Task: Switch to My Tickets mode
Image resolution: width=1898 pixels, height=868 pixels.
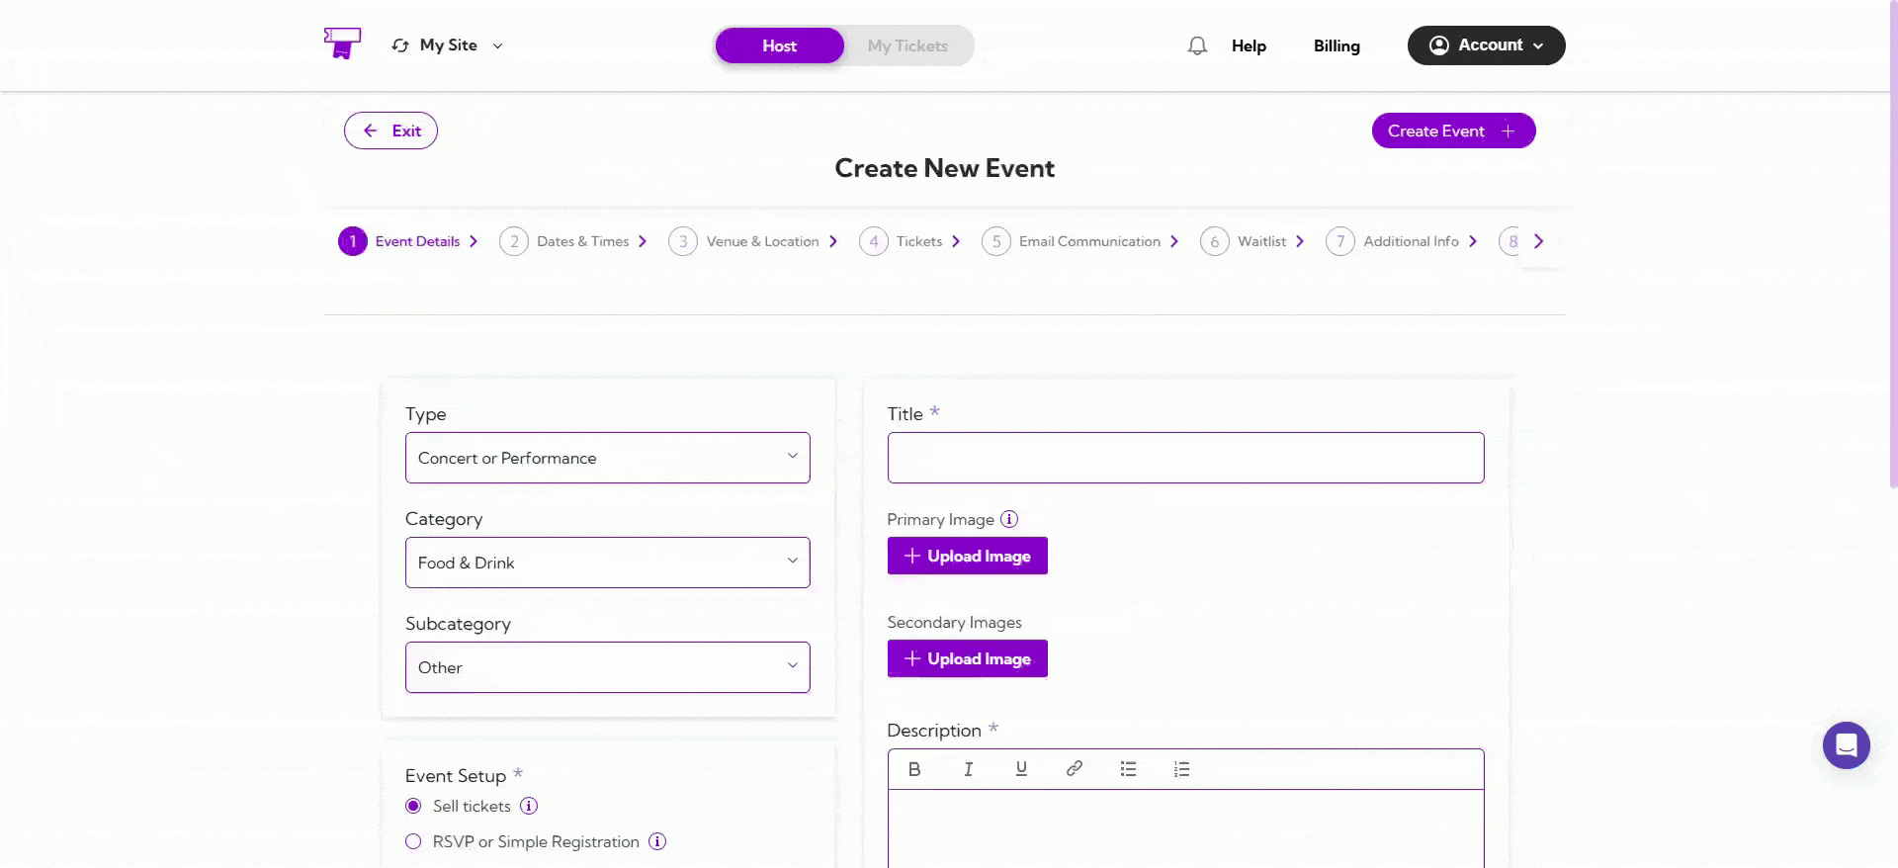Action: (907, 45)
